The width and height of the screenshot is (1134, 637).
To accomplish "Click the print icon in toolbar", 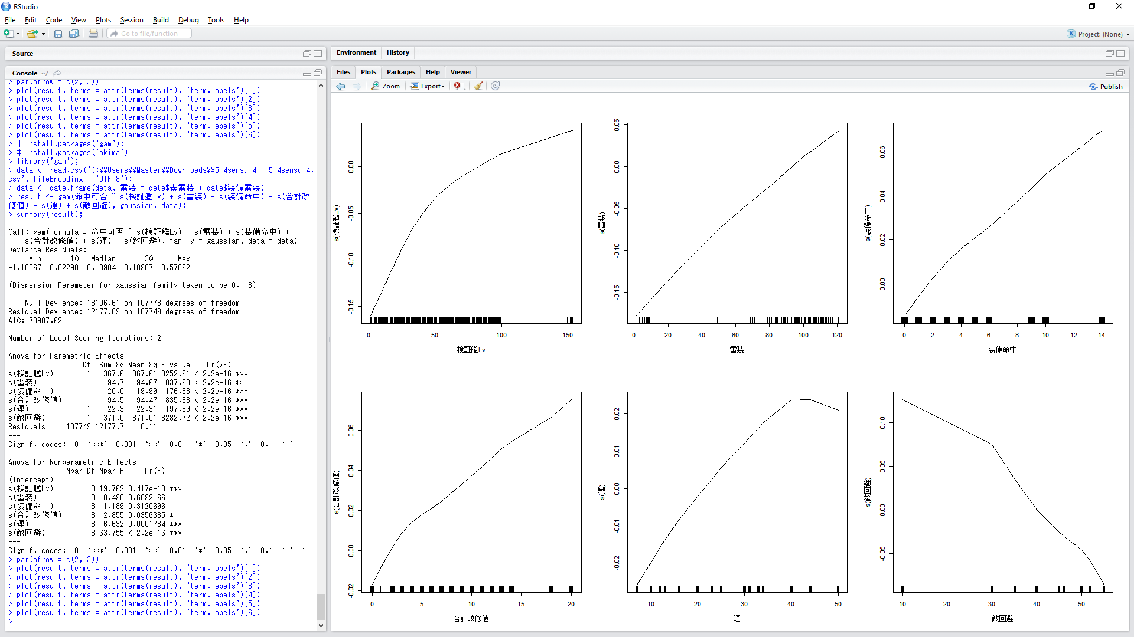I will (93, 34).
